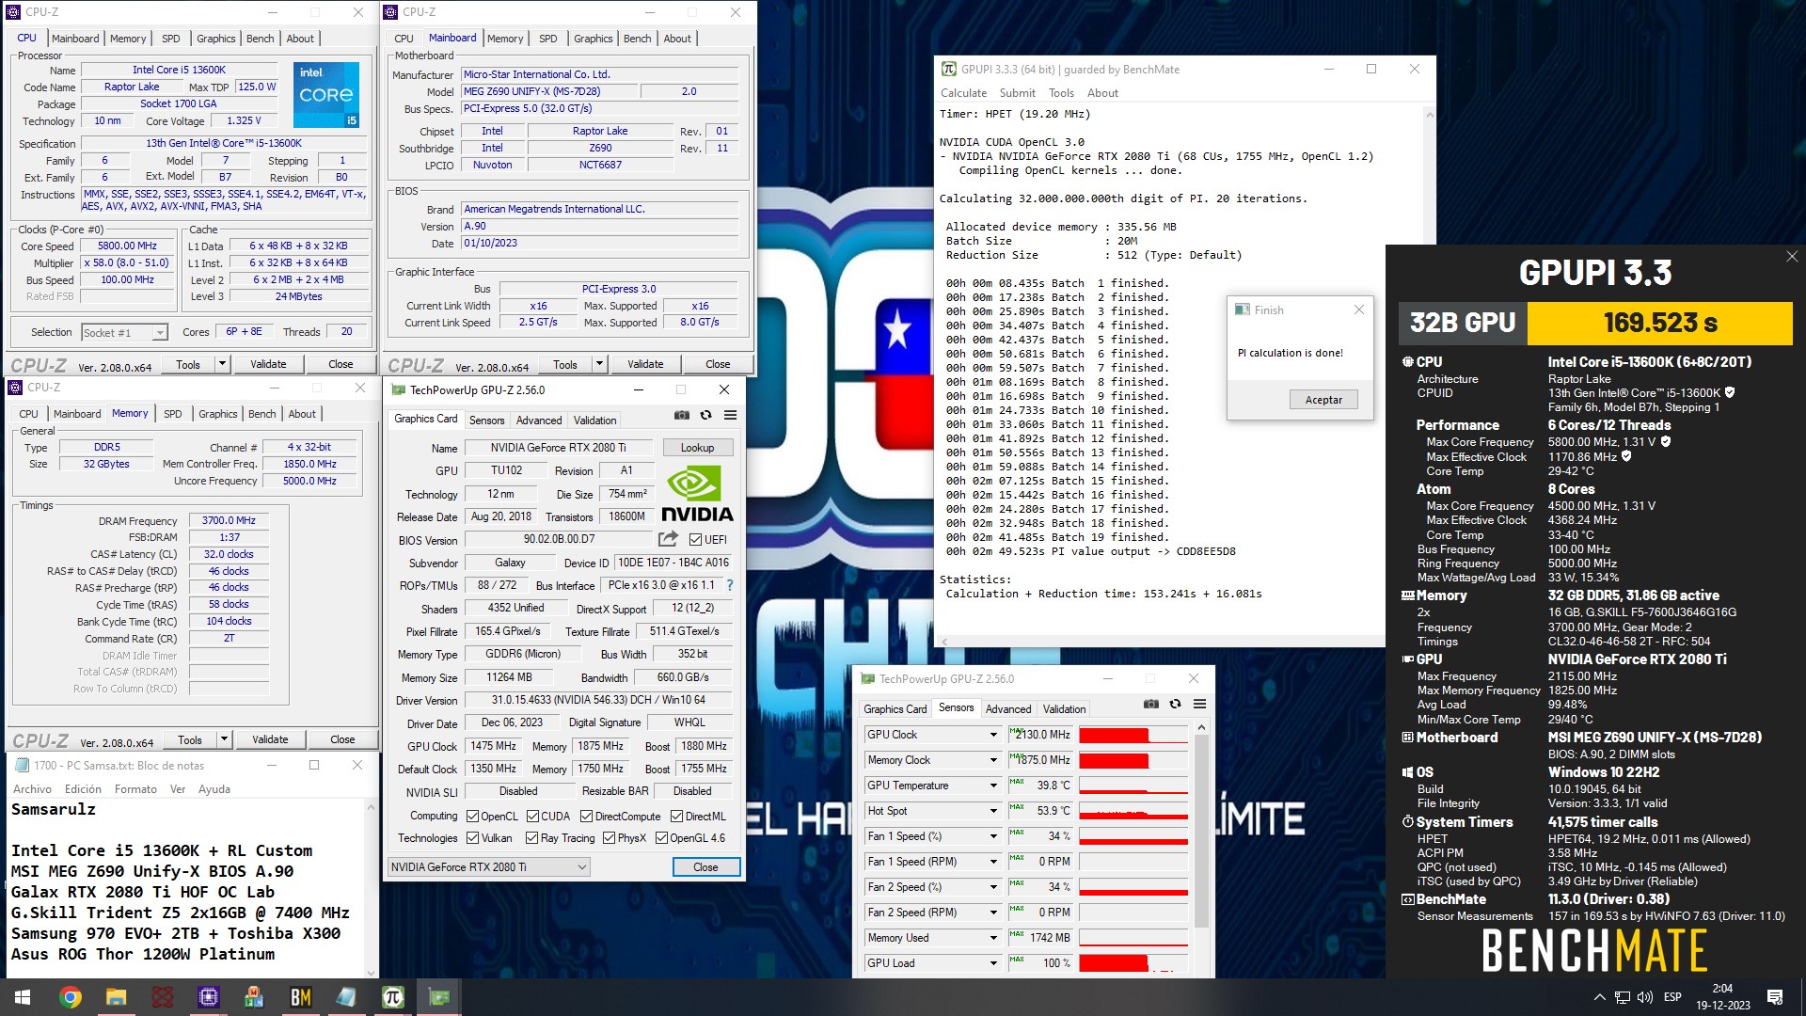Click the share BIOS icon next to BIOS Version
This screenshot has width=1806, height=1016.
click(x=668, y=539)
